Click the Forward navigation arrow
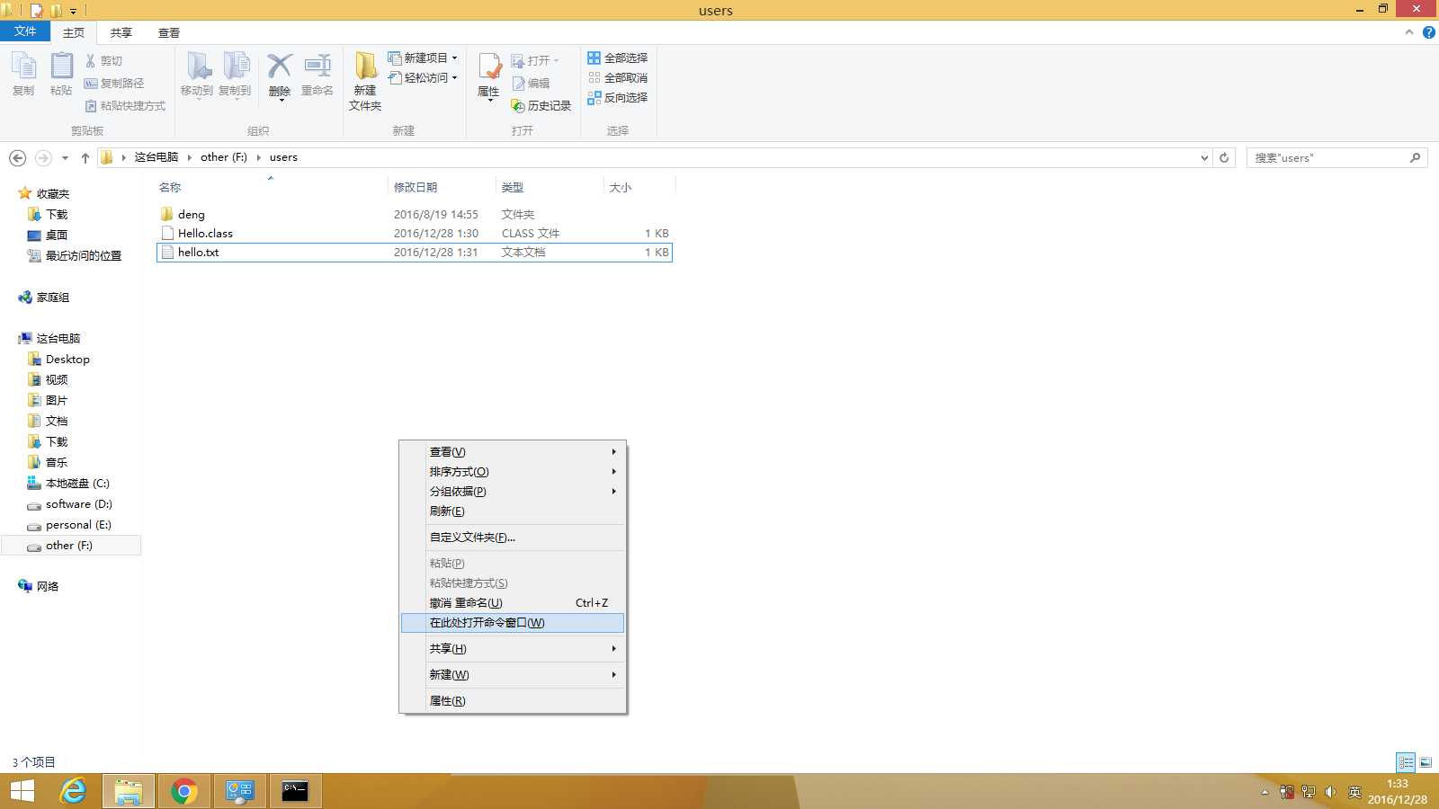The width and height of the screenshot is (1439, 809). [x=43, y=157]
